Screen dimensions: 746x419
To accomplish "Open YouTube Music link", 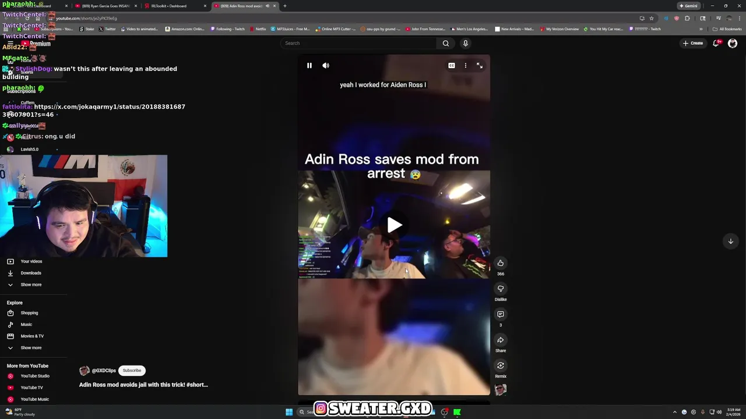I will point(34,399).
